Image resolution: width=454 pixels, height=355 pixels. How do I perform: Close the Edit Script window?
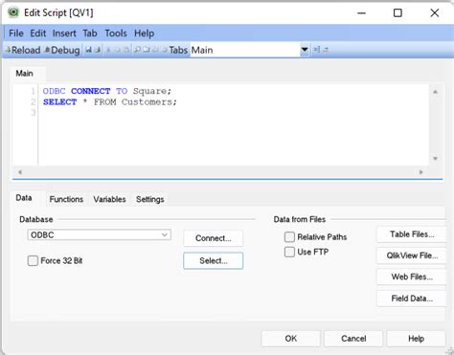point(435,13)
